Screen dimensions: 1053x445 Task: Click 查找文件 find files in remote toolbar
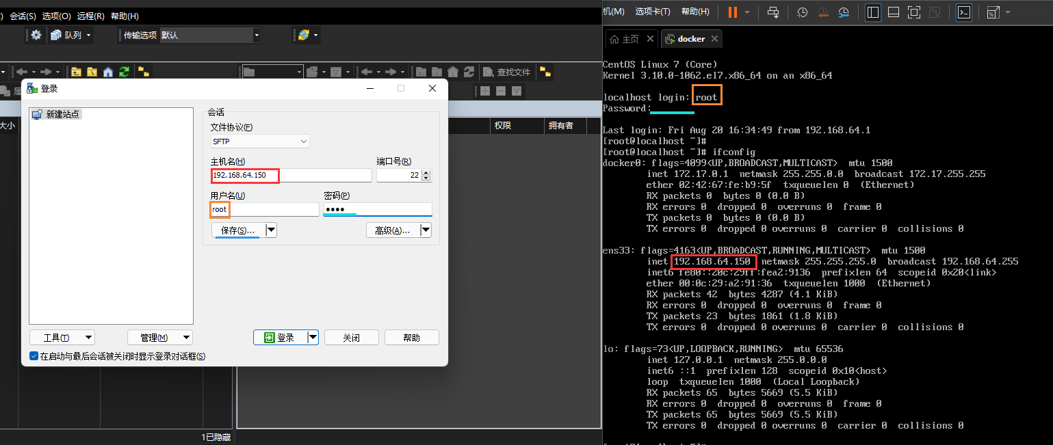507,72
